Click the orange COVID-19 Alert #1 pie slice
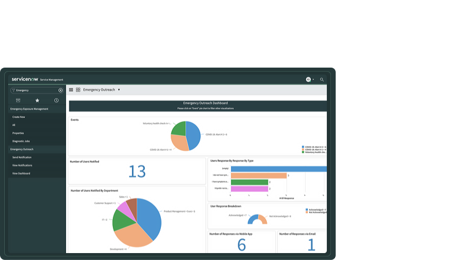 click(179, 143)
